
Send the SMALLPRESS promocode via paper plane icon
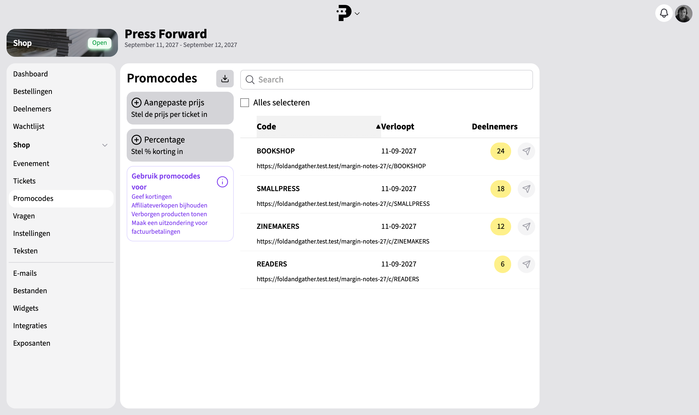[526, 189]
